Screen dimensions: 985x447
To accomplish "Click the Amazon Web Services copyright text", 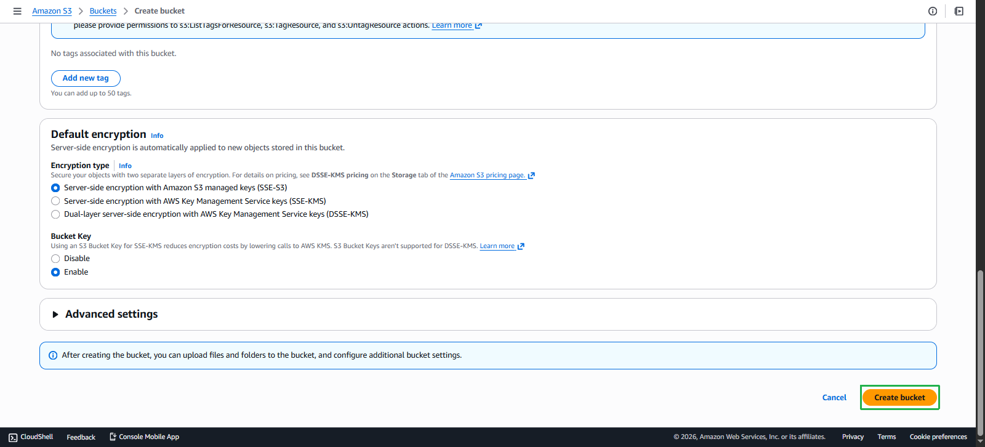I will pyautogui.click(x=749, y=437).
